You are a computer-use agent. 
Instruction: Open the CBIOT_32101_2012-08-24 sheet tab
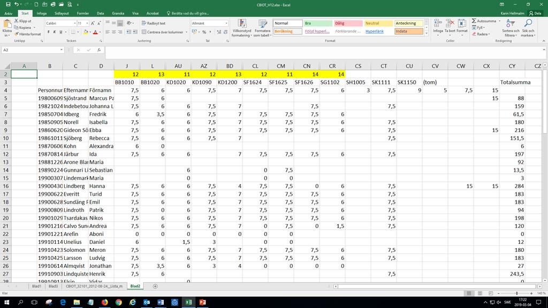coord(94,287)
